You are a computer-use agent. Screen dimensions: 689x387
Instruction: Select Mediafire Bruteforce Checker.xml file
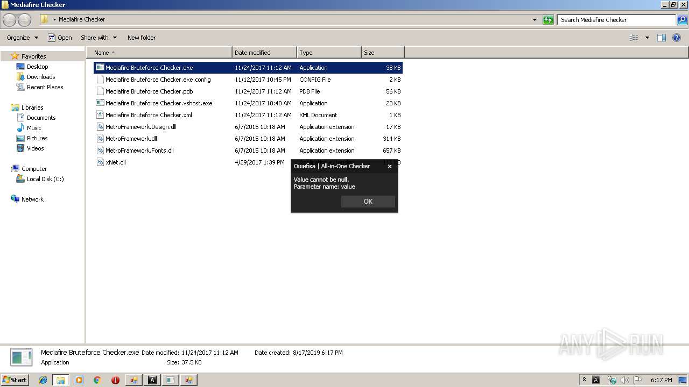point(248,115)
